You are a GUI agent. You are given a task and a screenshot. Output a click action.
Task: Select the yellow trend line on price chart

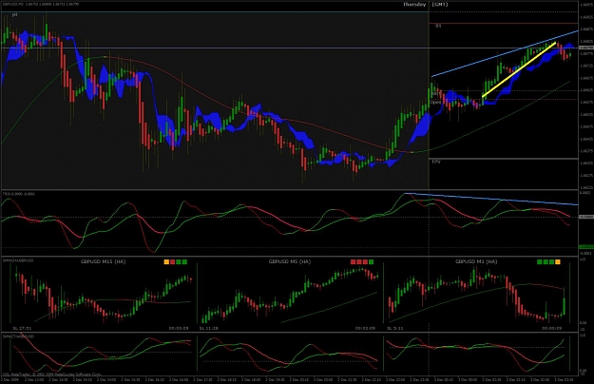click(519, 69)
